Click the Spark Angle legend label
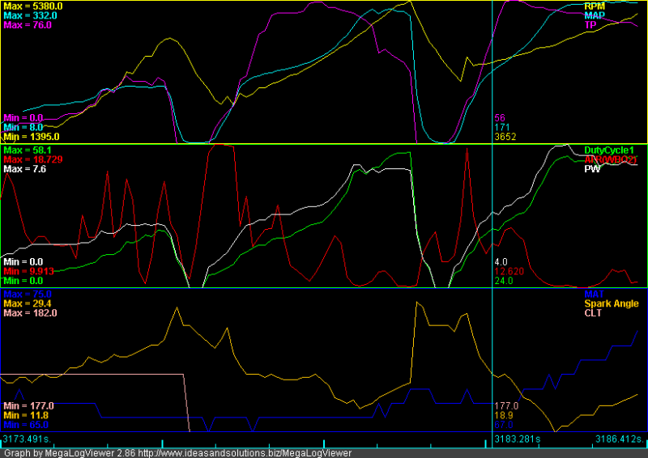Image resolution: width=648 pixels, height=458 pixels. 612,304
